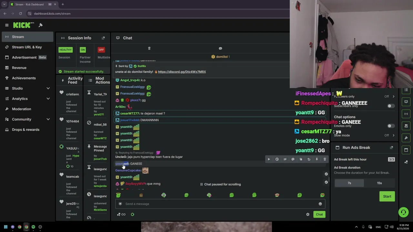
Task: Click the green Chat send button
Action: (x=319, y=214)
